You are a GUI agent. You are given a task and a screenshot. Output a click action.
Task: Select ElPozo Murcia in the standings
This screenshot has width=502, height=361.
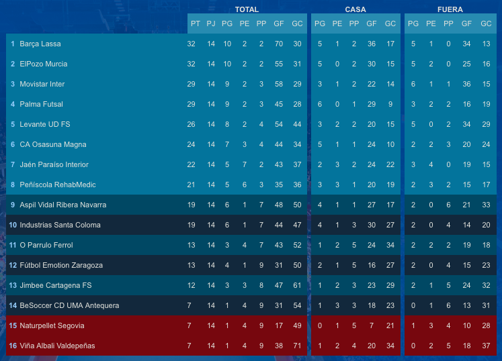coord(44,64)
